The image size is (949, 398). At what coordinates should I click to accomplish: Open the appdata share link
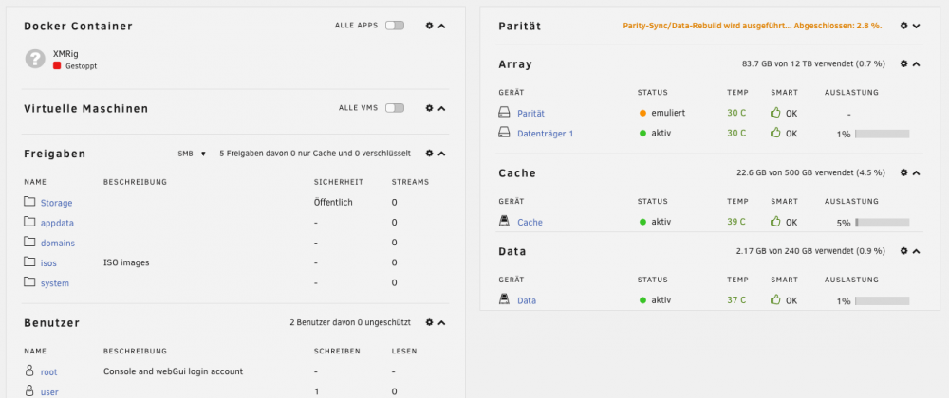[x=57, y=223]
